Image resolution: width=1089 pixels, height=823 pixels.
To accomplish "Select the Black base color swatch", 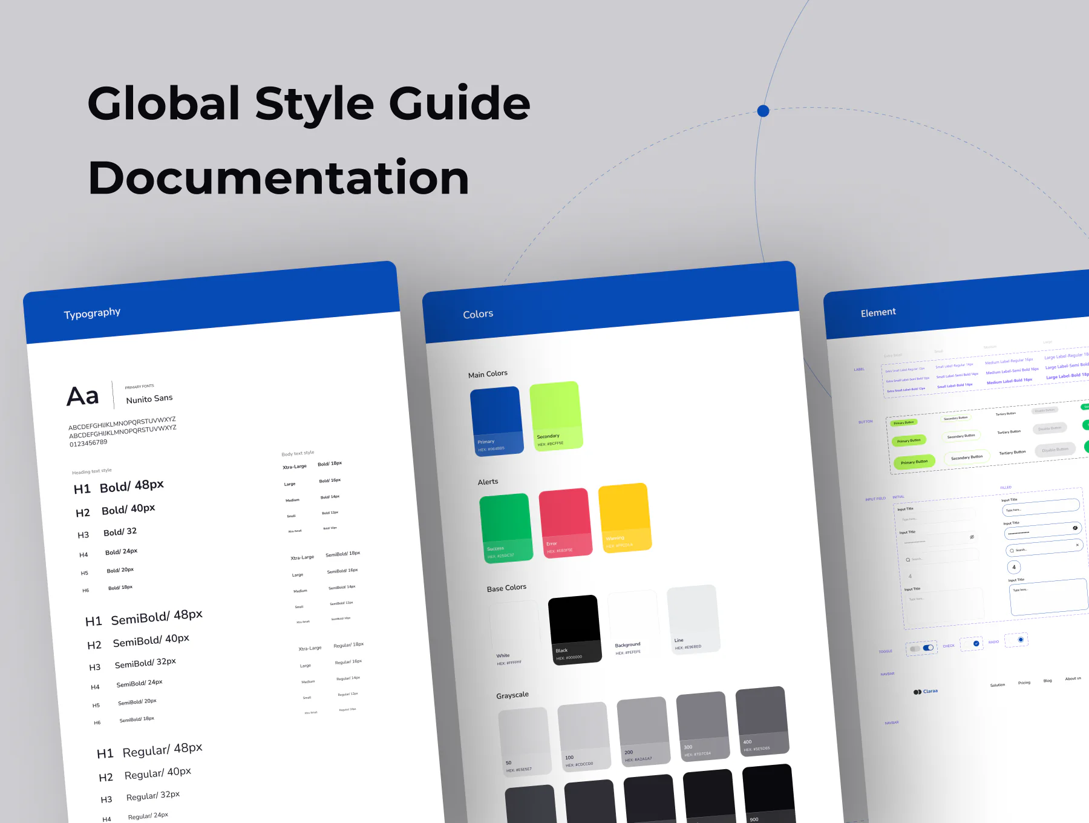I will click(575, 630).
